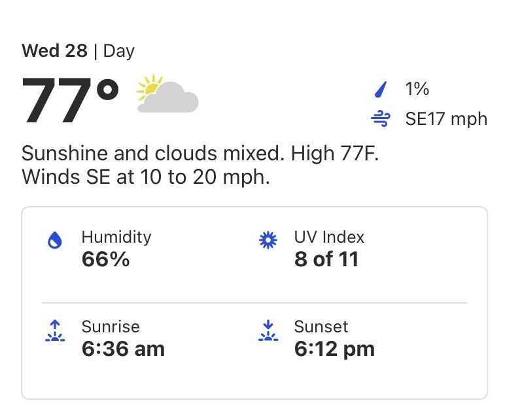Click the Day label beside the date
This screenshot has width=505, height=405.
pos(119,52)
